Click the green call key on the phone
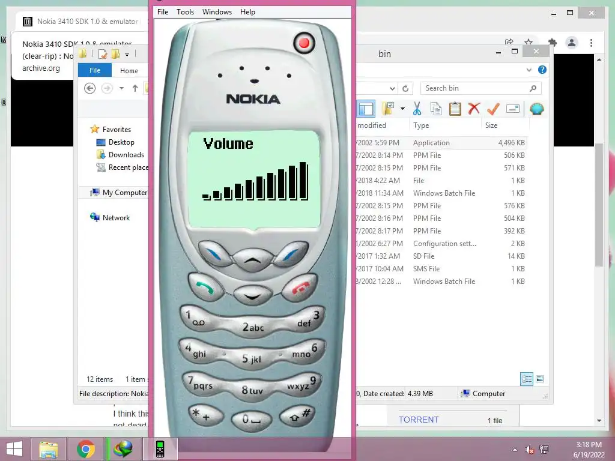Image resolution: width=615 pixels, height=461 pixels. (x=206, y=288)
